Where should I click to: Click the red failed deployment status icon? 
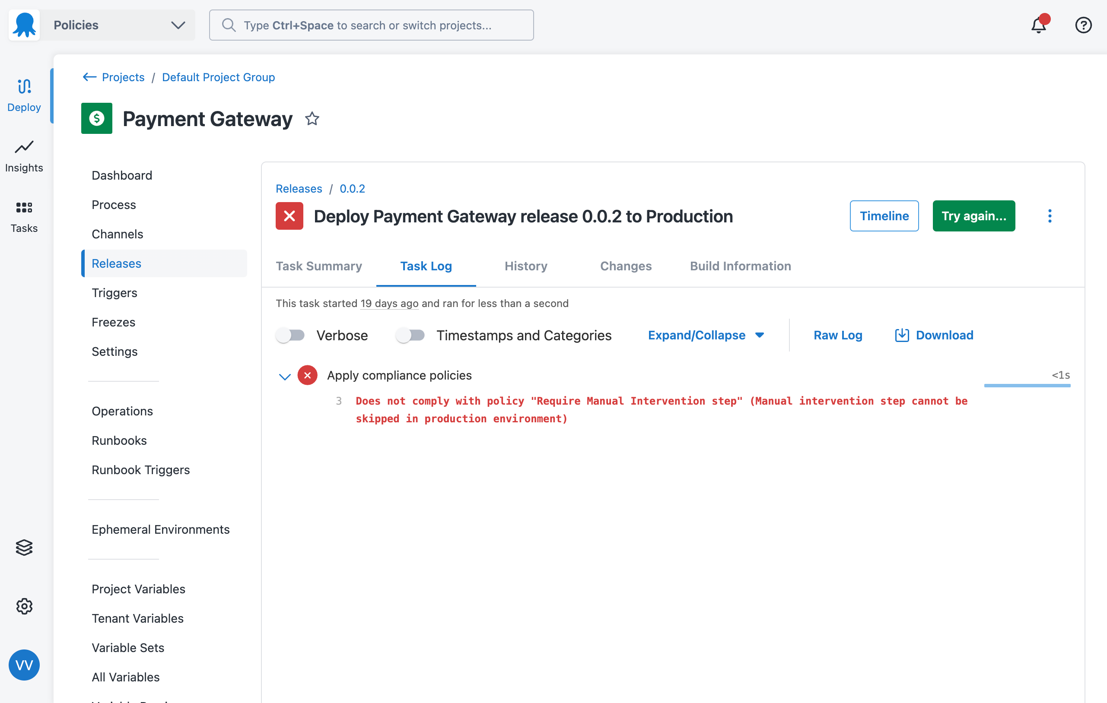click(x=289, y=216)
